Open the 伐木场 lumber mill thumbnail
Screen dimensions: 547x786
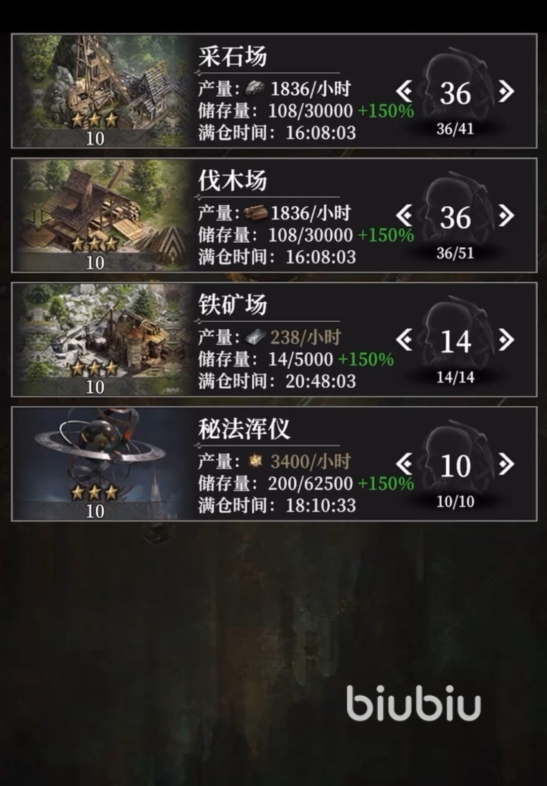101,215
